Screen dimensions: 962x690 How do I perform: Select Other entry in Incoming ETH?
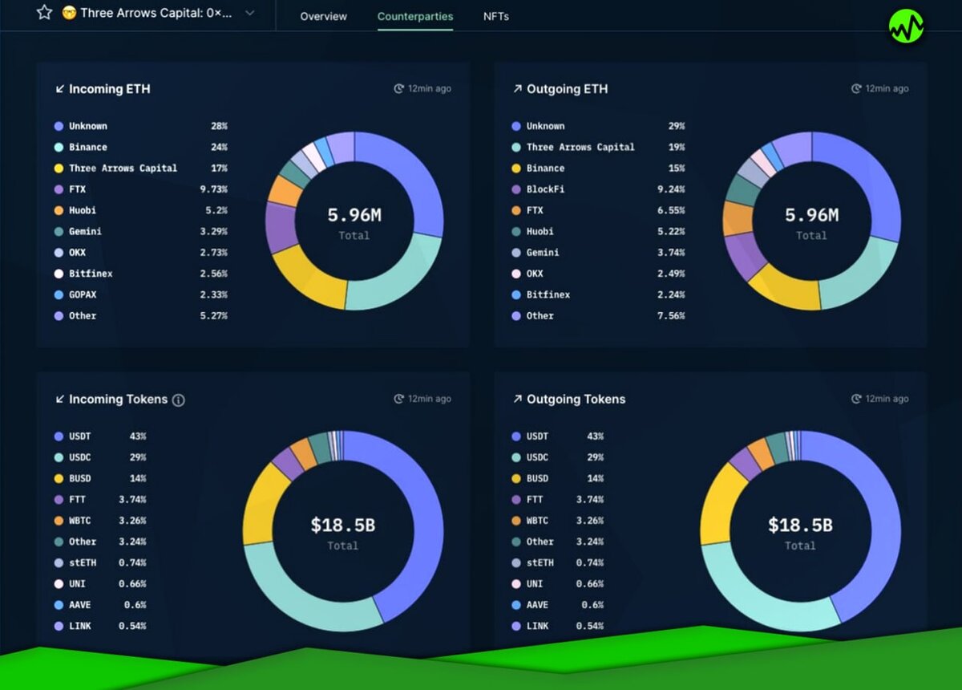[x=140, y=315]
